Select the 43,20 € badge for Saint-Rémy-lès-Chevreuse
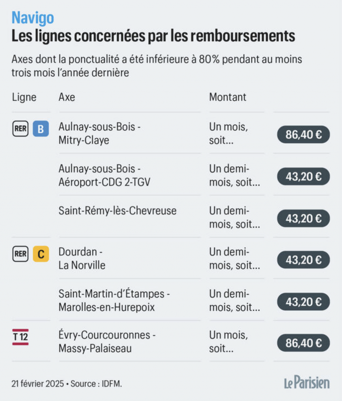The width and height of the screenshot is (342, 401). coord(304,218)
